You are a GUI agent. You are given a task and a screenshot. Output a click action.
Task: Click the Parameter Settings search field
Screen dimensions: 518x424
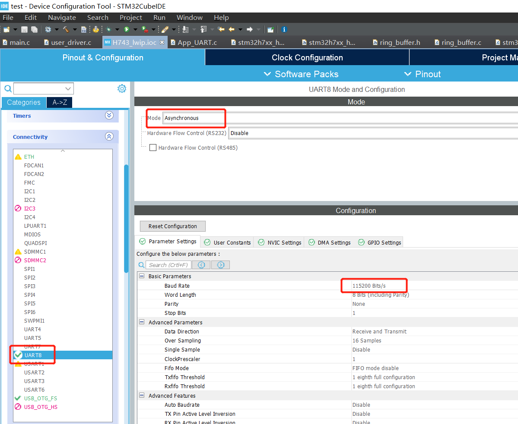pos(168,265)
